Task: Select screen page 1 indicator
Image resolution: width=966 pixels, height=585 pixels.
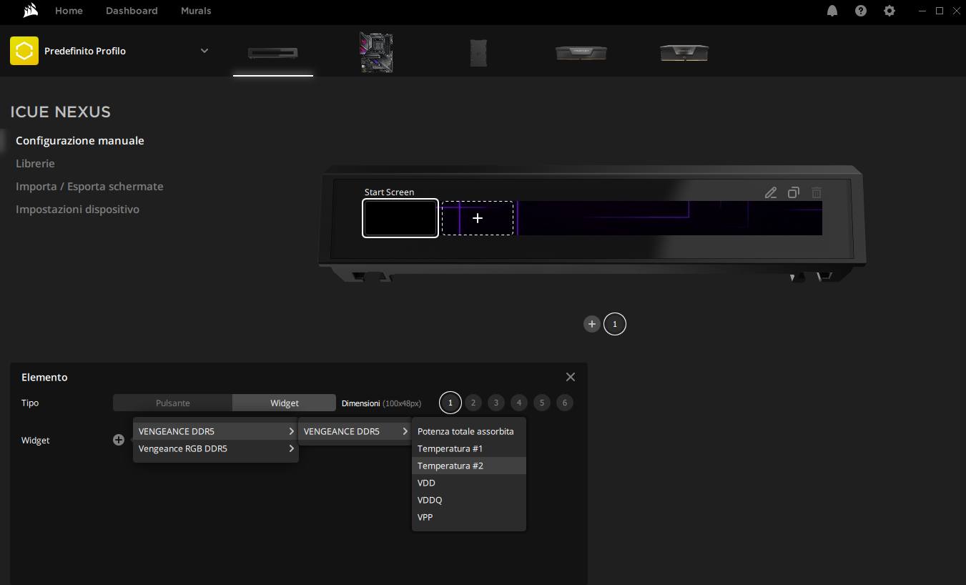Action: pos(615,324)
